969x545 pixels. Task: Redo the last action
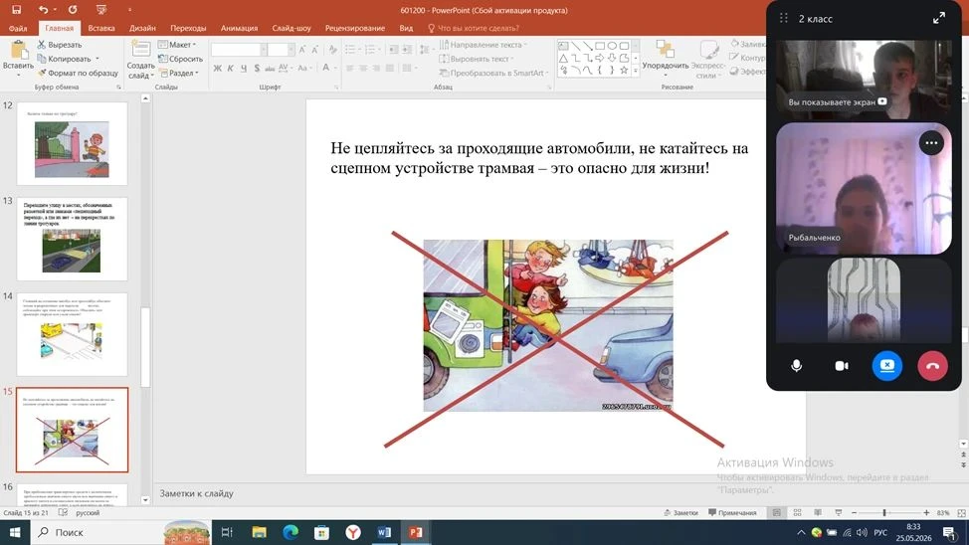tap(73, 10)
